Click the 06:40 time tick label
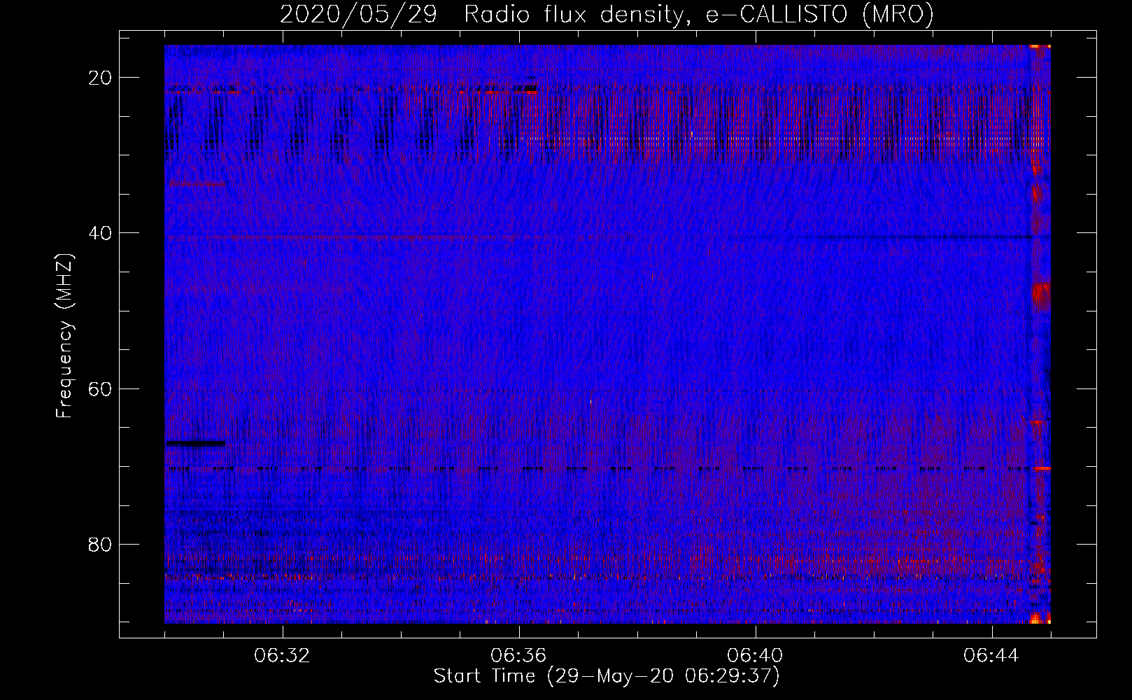Image resolution: width=1132 pixels, height=700 pixels. click(755, 656)
